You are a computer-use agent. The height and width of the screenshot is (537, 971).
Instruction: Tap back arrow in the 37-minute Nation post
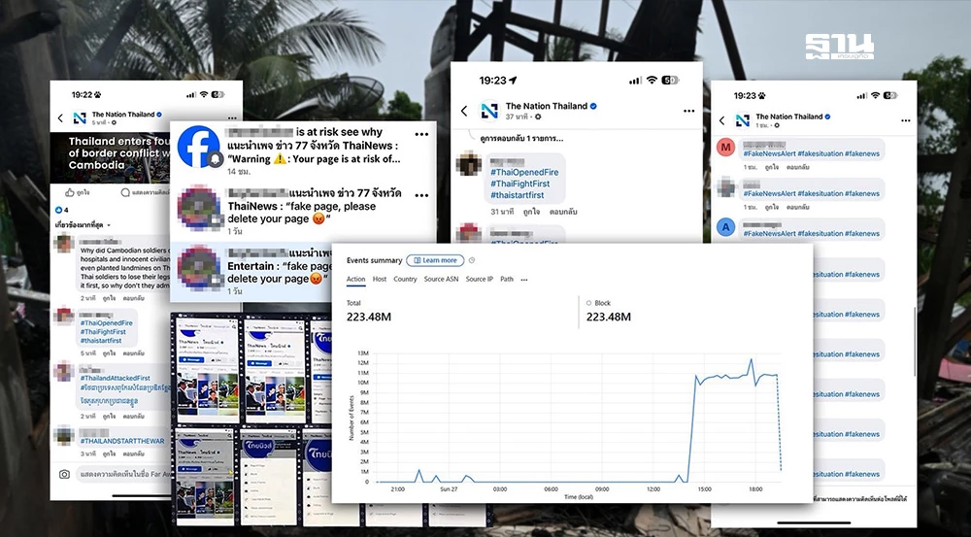pyautogui.click(x=465, y=112)
